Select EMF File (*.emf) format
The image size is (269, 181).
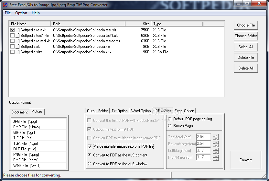39,160
